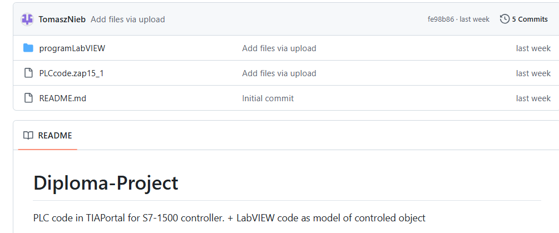
Task: Click the README book icon
Action: (x=28, y=136)
